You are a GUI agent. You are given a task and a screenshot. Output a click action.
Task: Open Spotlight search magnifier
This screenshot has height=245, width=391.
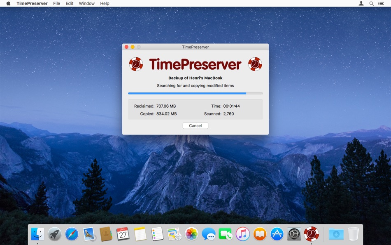point(371,3)
